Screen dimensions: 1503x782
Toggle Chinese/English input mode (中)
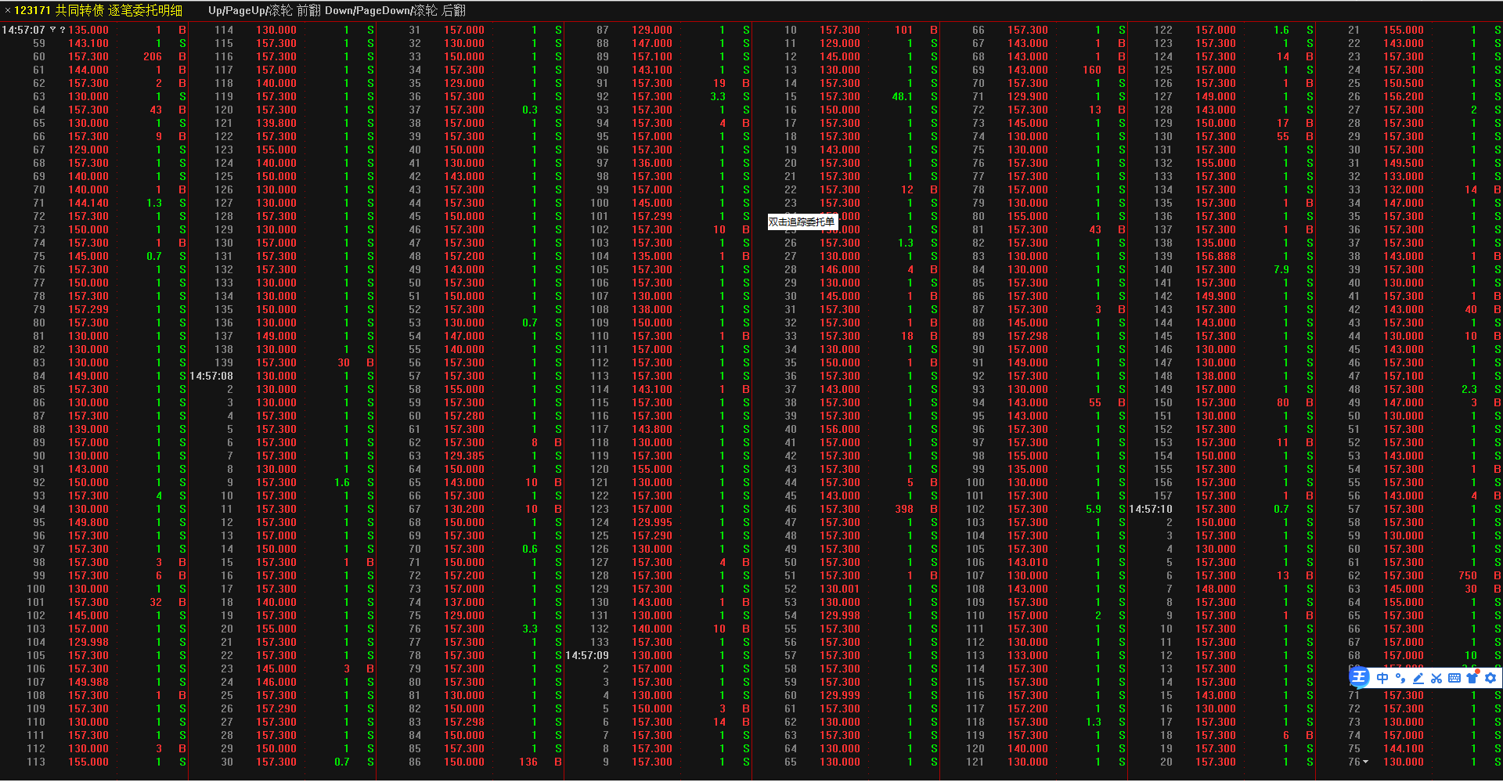(x=1382, y=678)
